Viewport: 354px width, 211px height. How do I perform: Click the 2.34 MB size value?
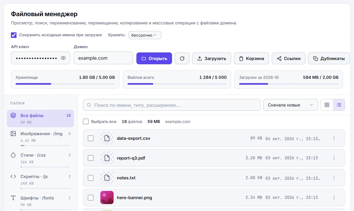[x=254, y=197]
